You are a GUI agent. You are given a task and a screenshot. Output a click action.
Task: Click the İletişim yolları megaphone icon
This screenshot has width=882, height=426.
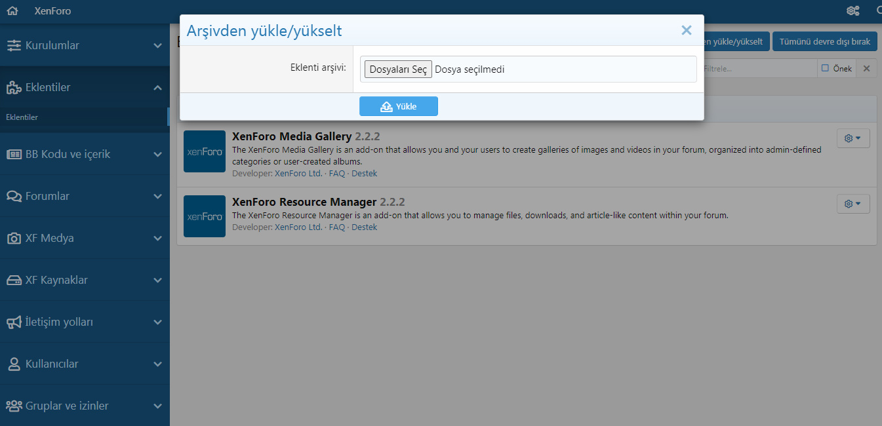14,322
